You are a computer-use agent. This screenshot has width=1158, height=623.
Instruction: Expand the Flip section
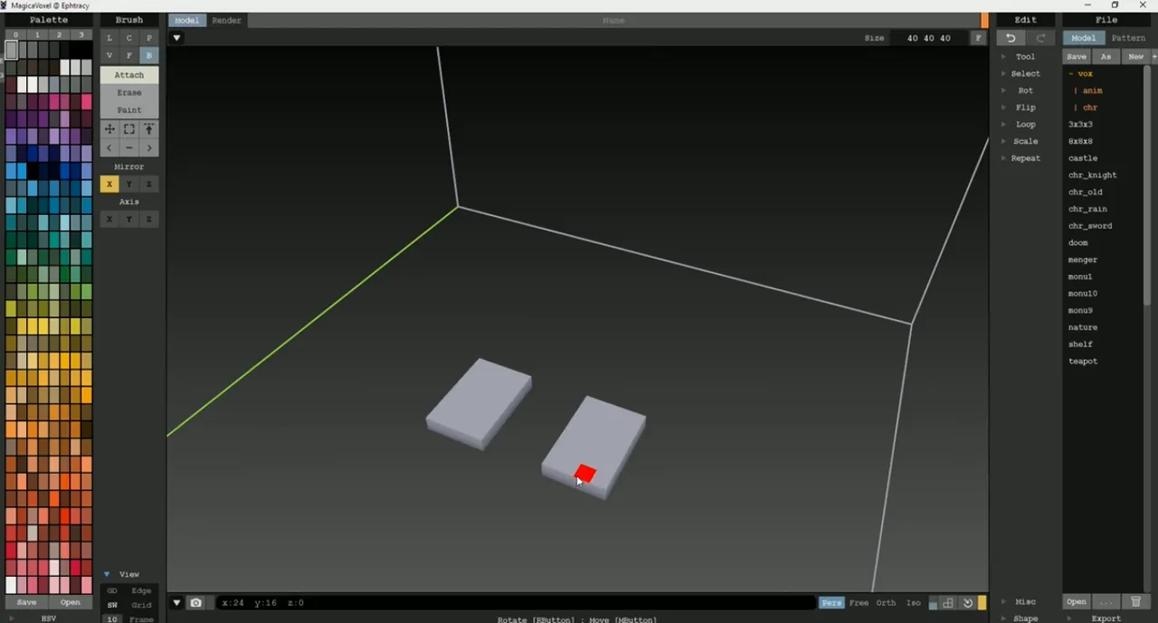[x=1025, y=108]
